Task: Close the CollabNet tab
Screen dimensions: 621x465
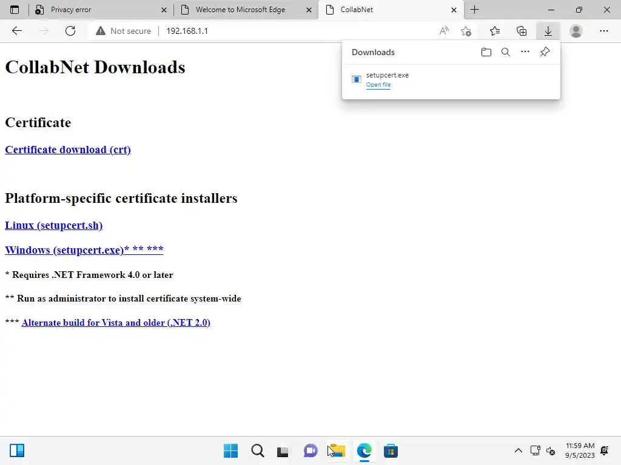Action: coord(454,10)
